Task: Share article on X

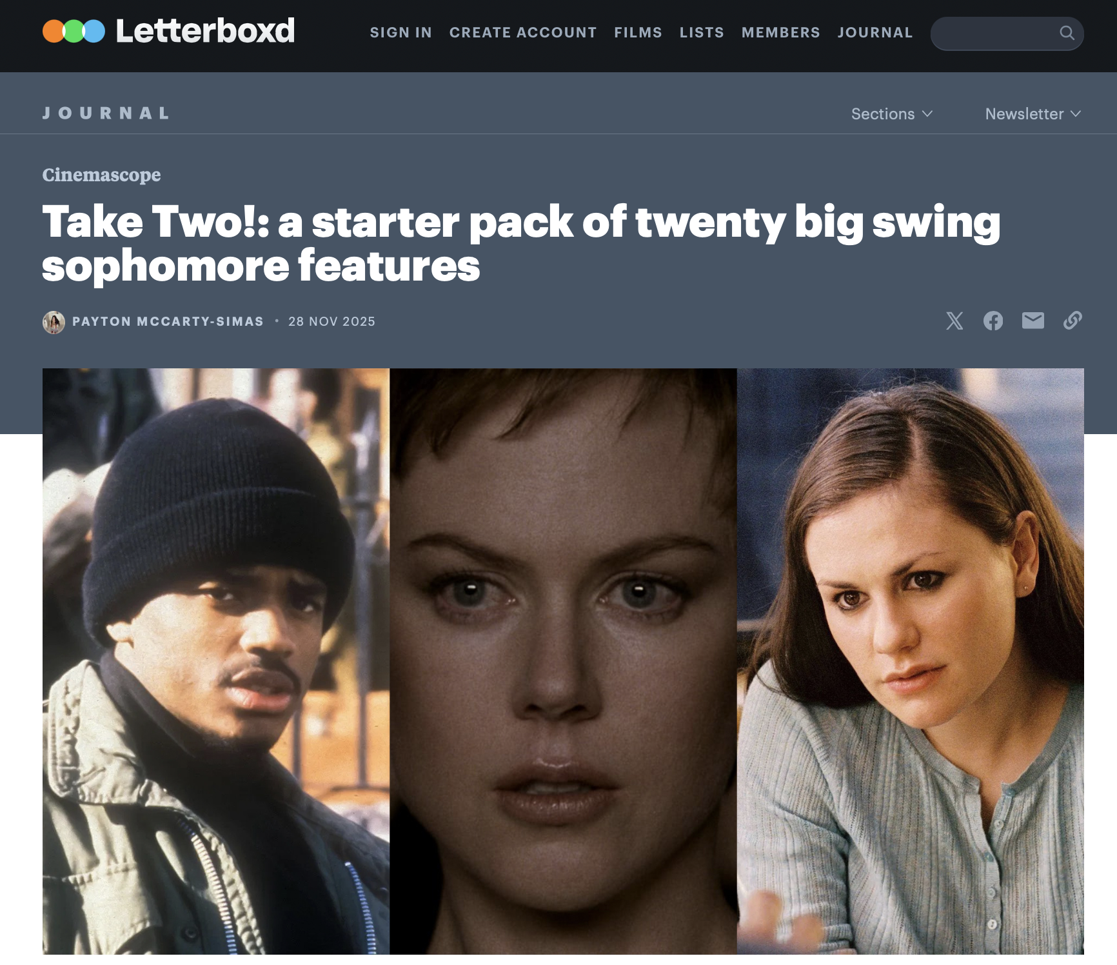Action: click(x=954, y=321)
